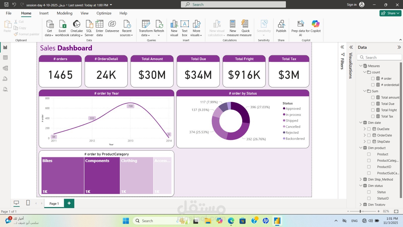This screenshot has width=403, height=227.
Task: Expand the Dim status table
Action: click(361, 186)
